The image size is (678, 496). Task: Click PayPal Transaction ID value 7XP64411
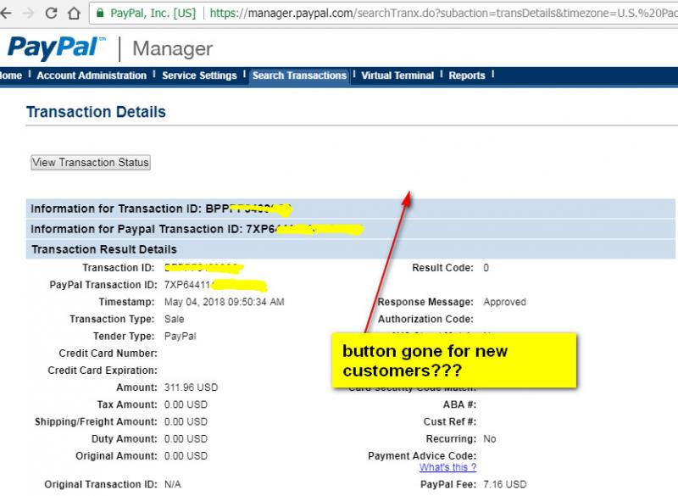coord(186,285)
